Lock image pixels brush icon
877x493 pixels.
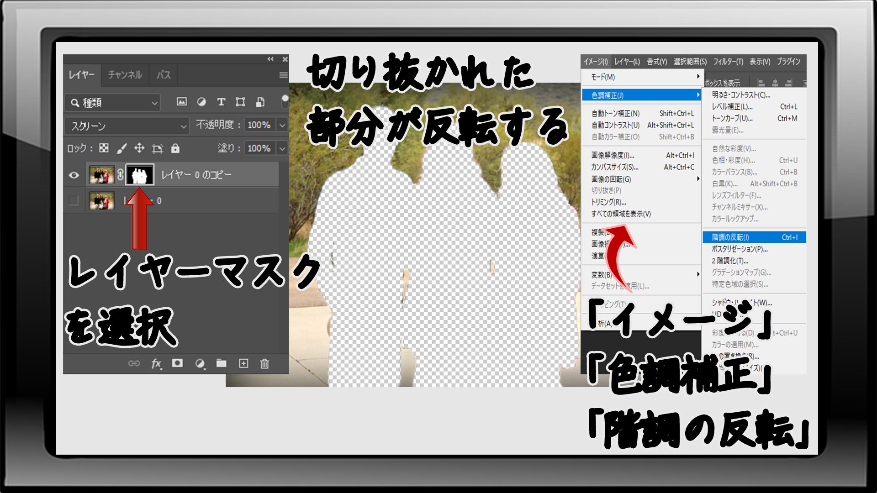click(122, 148)
